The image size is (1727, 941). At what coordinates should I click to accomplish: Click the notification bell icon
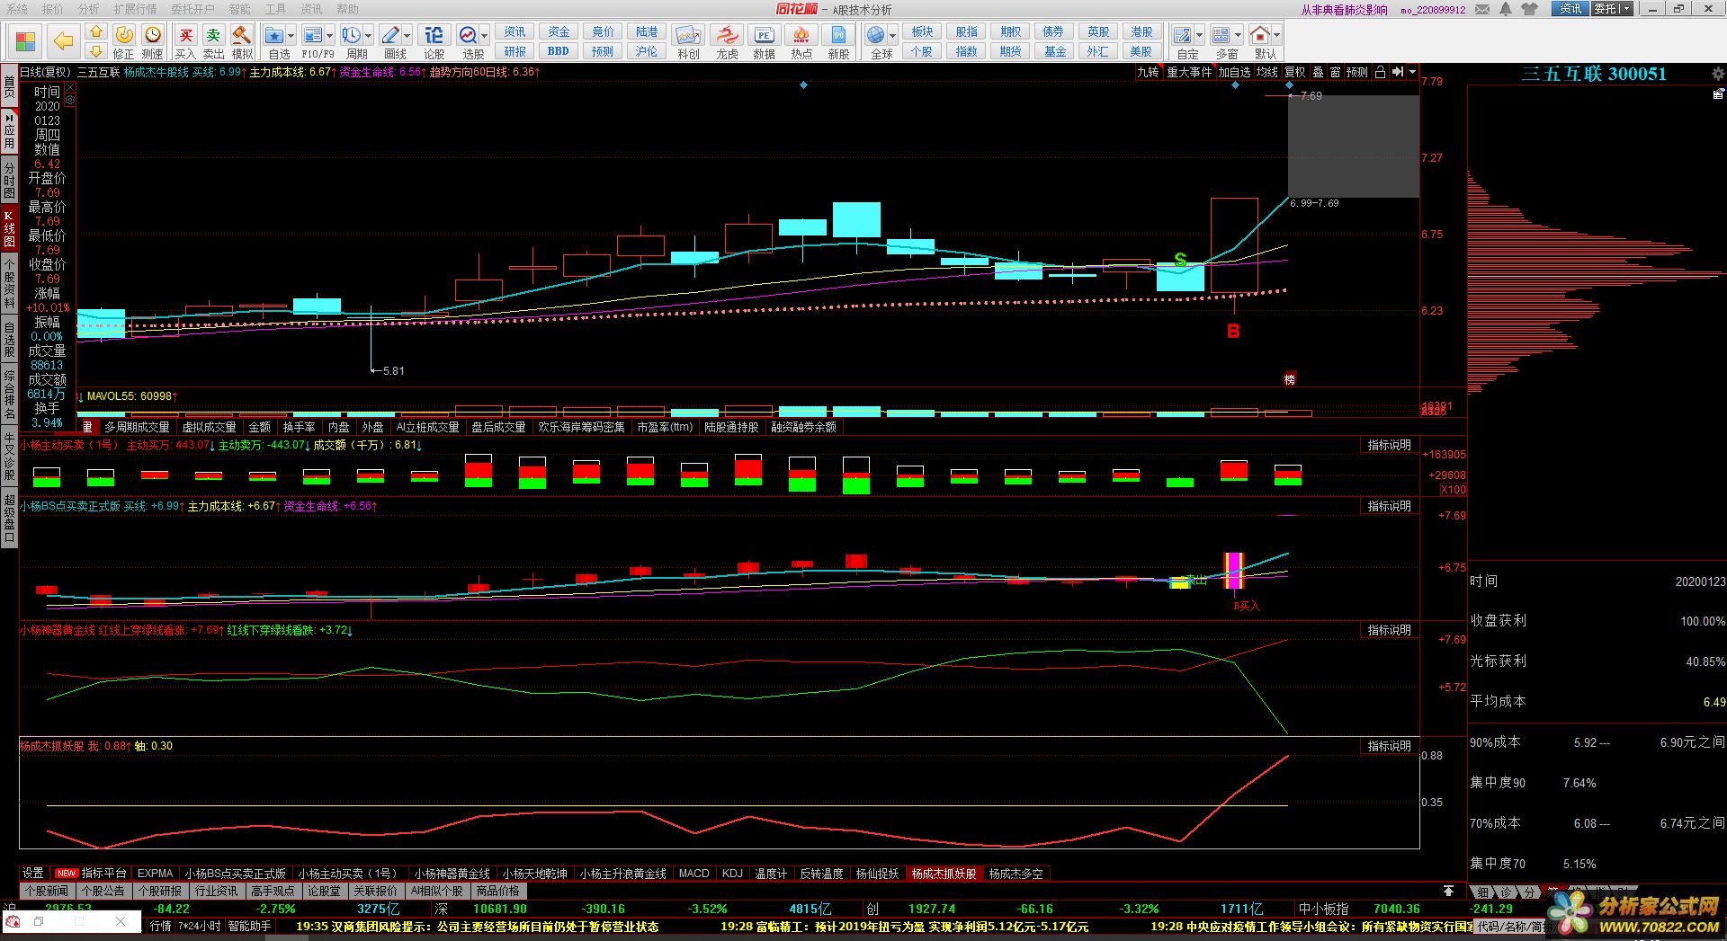[1507, 9]
